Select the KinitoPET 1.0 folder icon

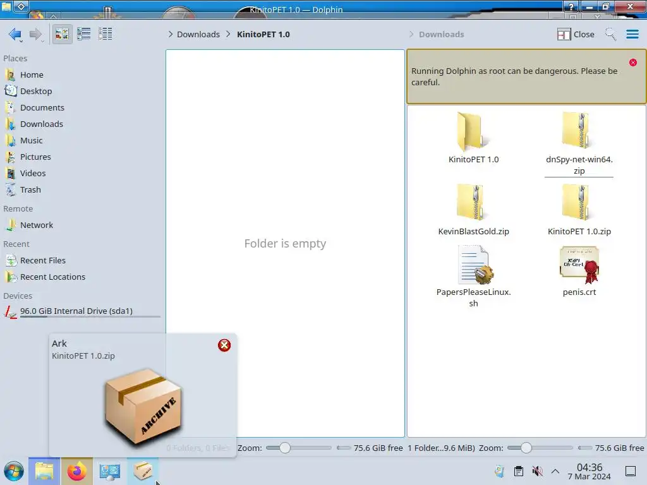click(473, 131)
